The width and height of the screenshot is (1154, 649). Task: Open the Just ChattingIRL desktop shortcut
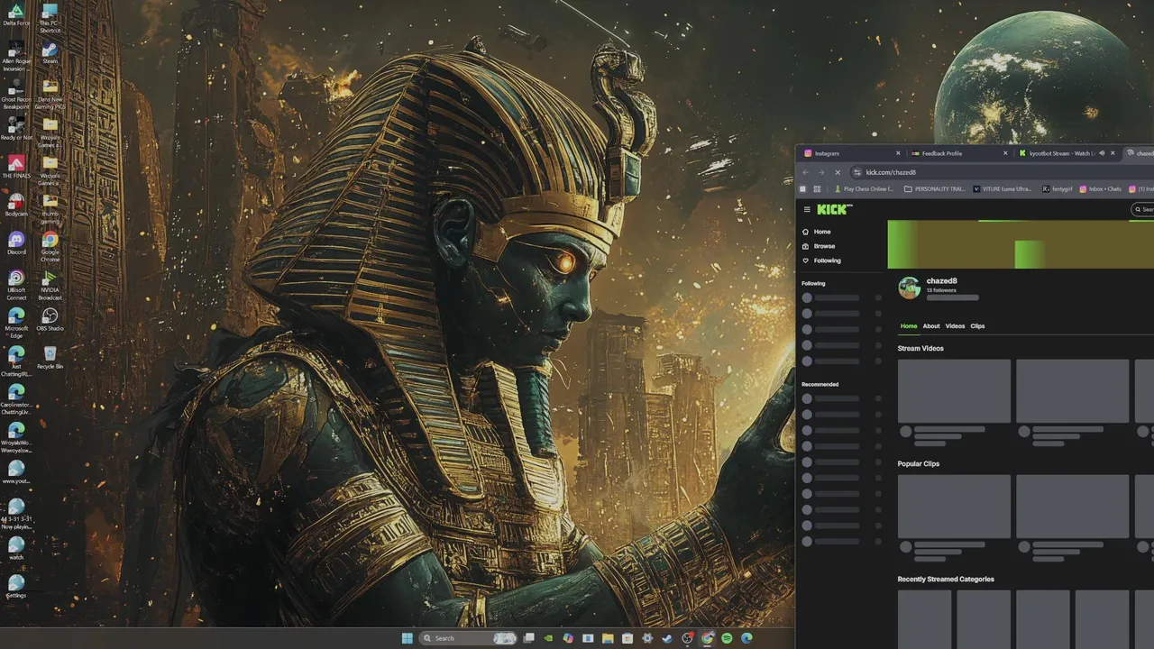(x=15, y=361)
